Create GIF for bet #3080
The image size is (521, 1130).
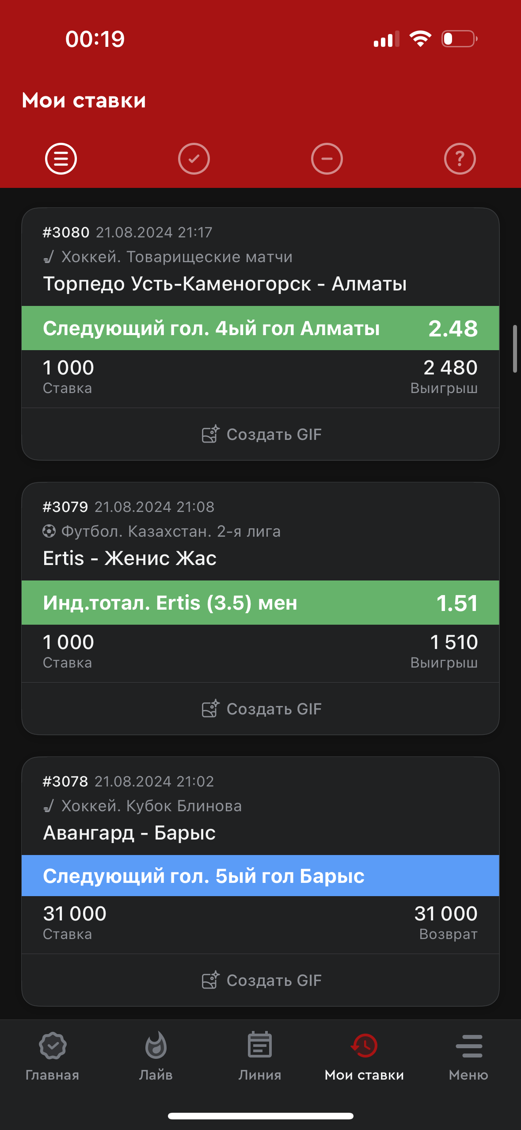261,435
